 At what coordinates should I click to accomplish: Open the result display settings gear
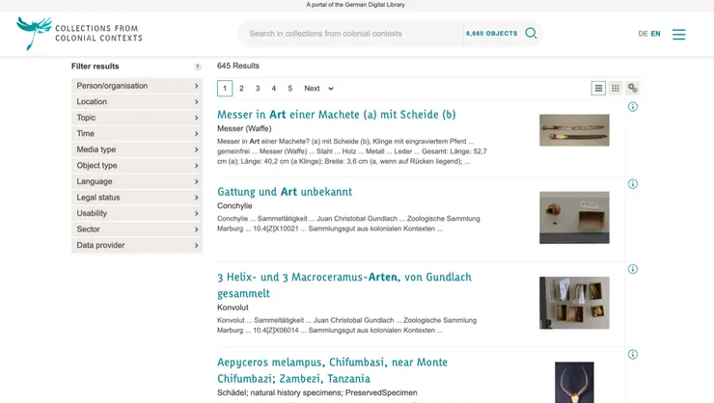click(633, 88)
